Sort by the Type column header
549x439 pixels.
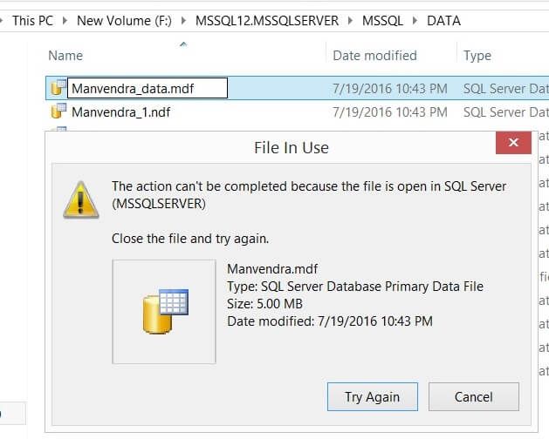[477, 56]
